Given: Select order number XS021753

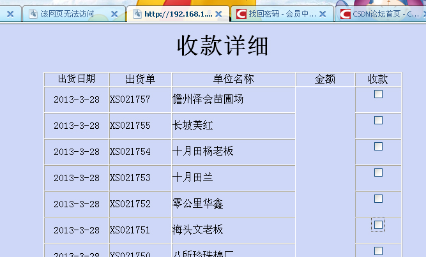Looking at the screenshot, I should tap(130, 178).
